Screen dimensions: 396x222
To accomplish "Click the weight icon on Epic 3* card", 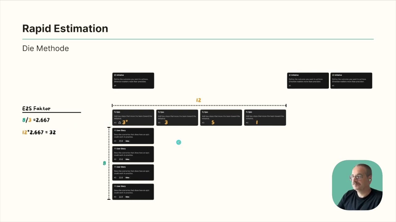I will 120,123.
